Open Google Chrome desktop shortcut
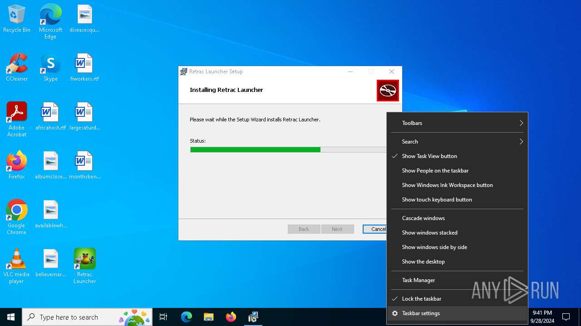Screen dimensions: 581x326 (17, 217)
